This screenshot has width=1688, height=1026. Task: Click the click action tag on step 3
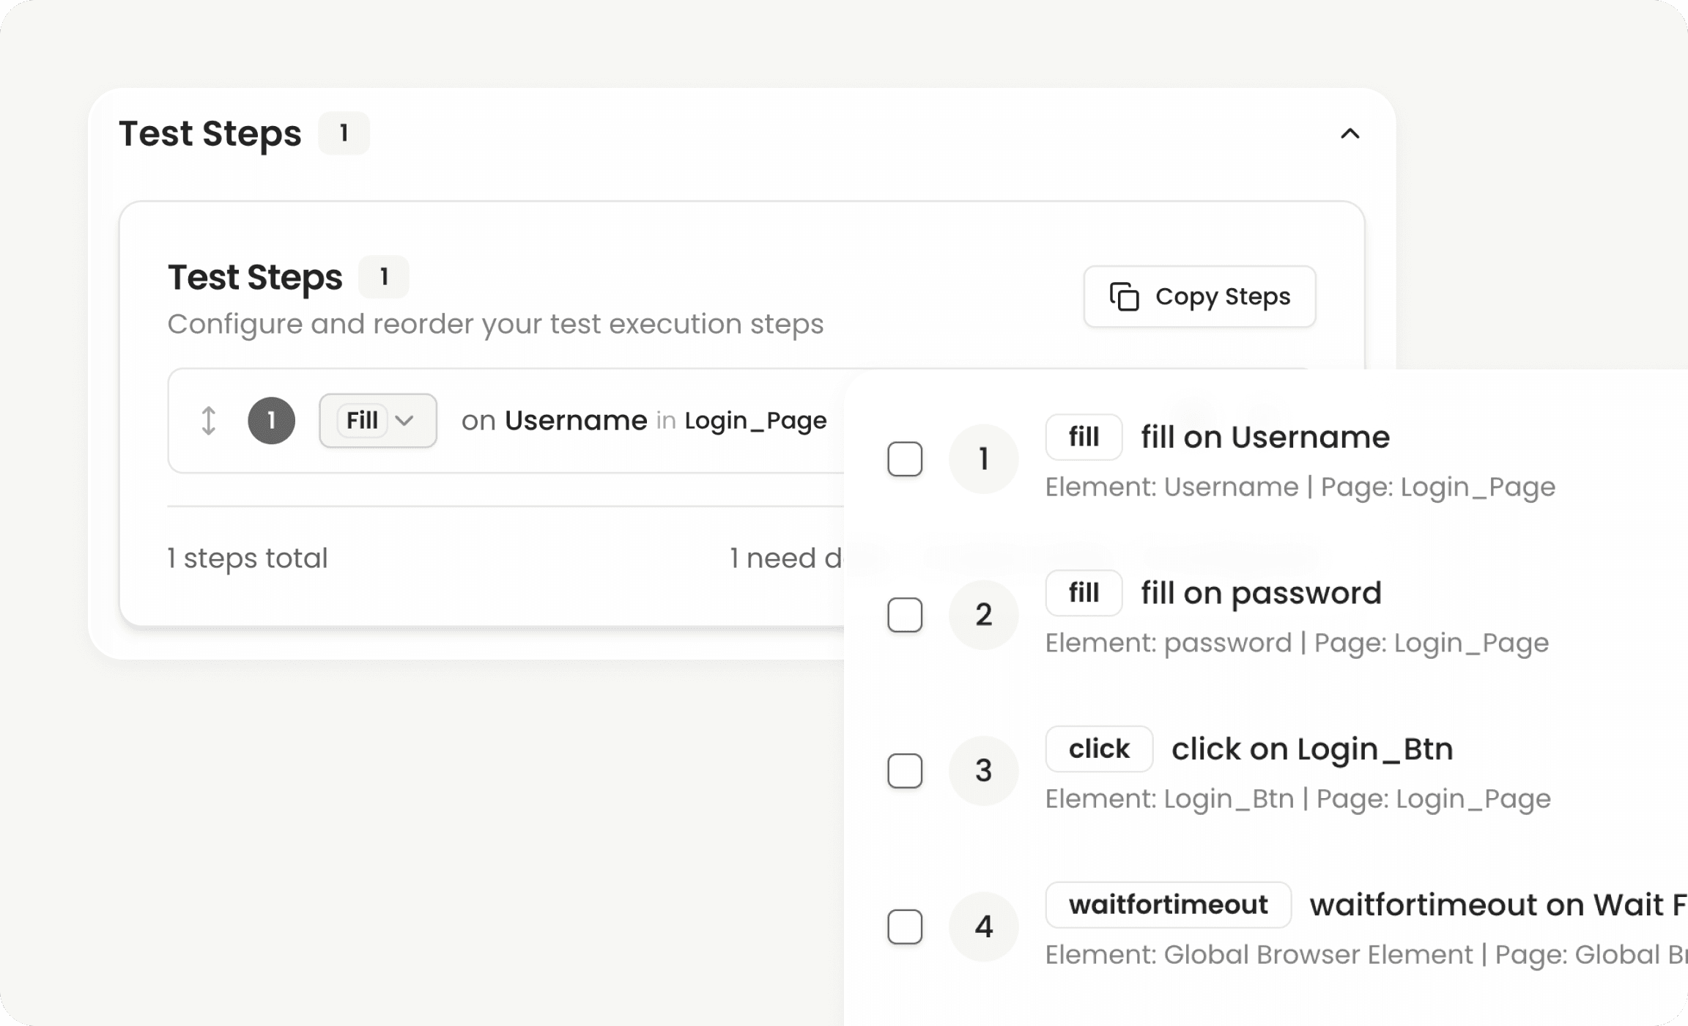1099,748
